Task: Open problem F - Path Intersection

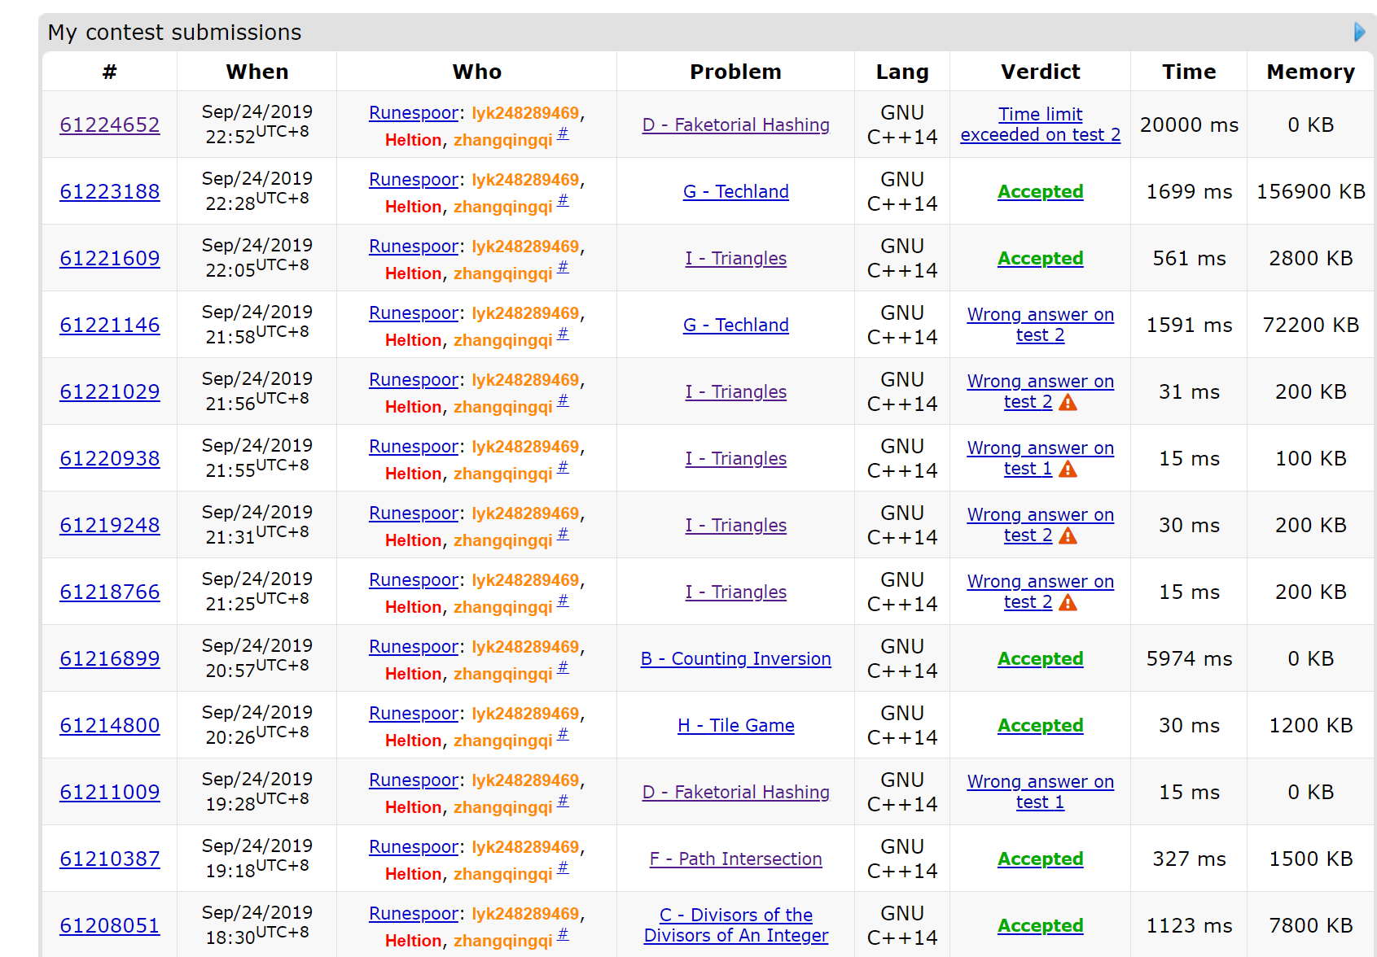Action: pos(735,859)
